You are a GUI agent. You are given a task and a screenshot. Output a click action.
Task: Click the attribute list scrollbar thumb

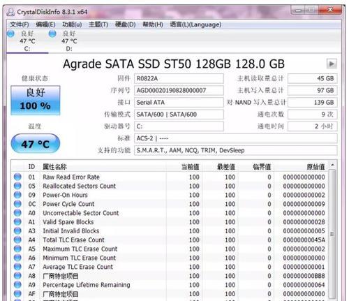tap(332, 234)
